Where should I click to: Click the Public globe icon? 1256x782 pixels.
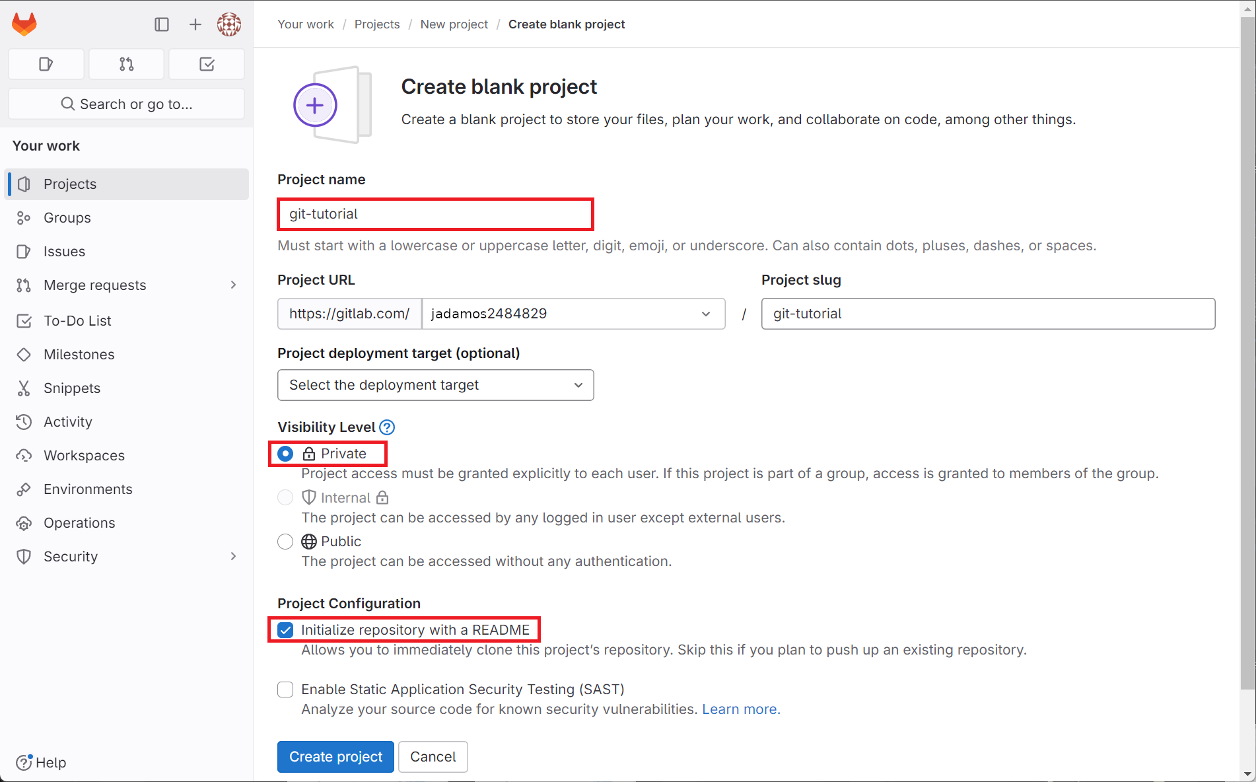pos(309,542)
